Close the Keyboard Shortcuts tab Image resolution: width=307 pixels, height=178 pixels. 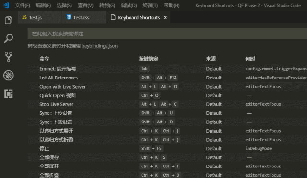coord(165,17)
